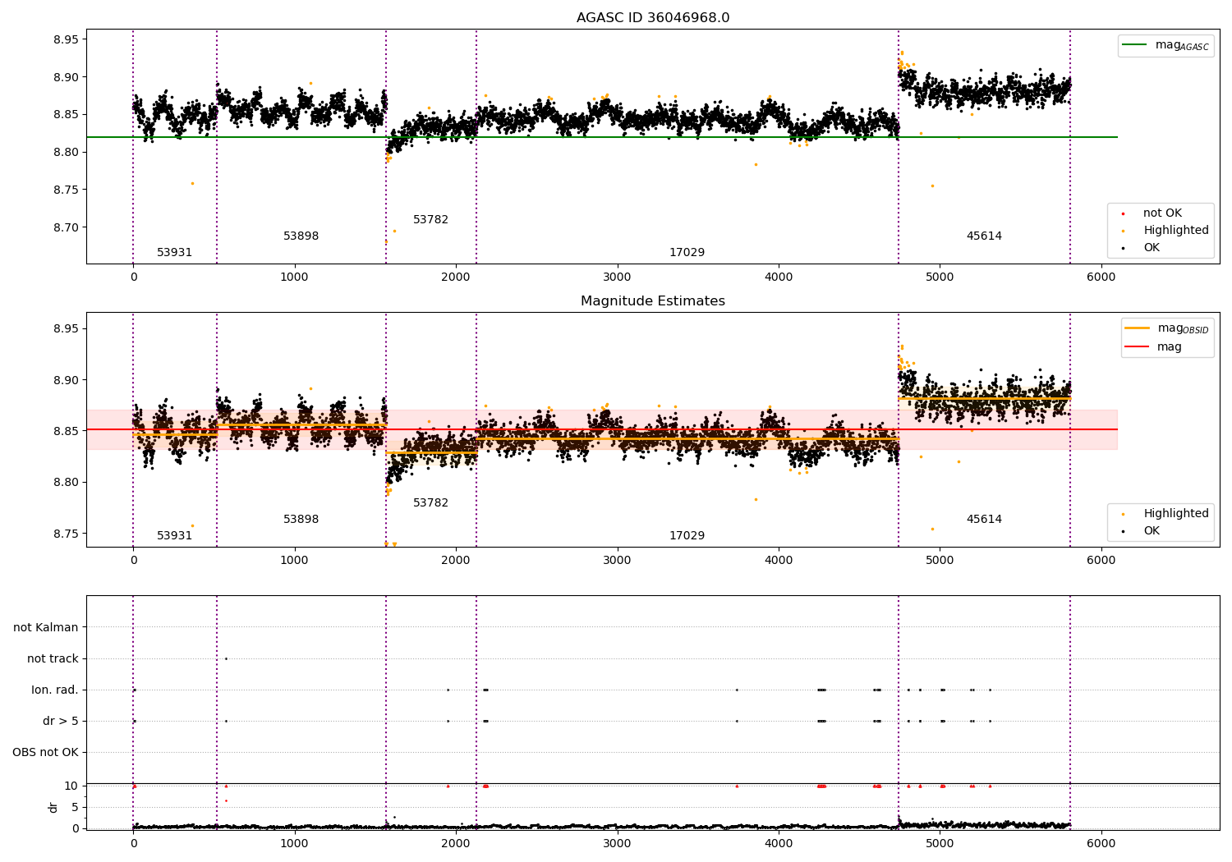Select the mag AGASC legend entry label
1232x862 pixels.
(1182, 45)
